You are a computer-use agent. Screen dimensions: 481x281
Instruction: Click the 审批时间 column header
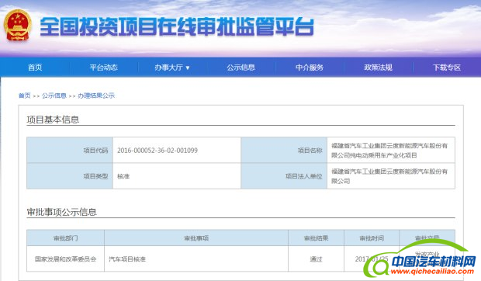tap(372, 238)
